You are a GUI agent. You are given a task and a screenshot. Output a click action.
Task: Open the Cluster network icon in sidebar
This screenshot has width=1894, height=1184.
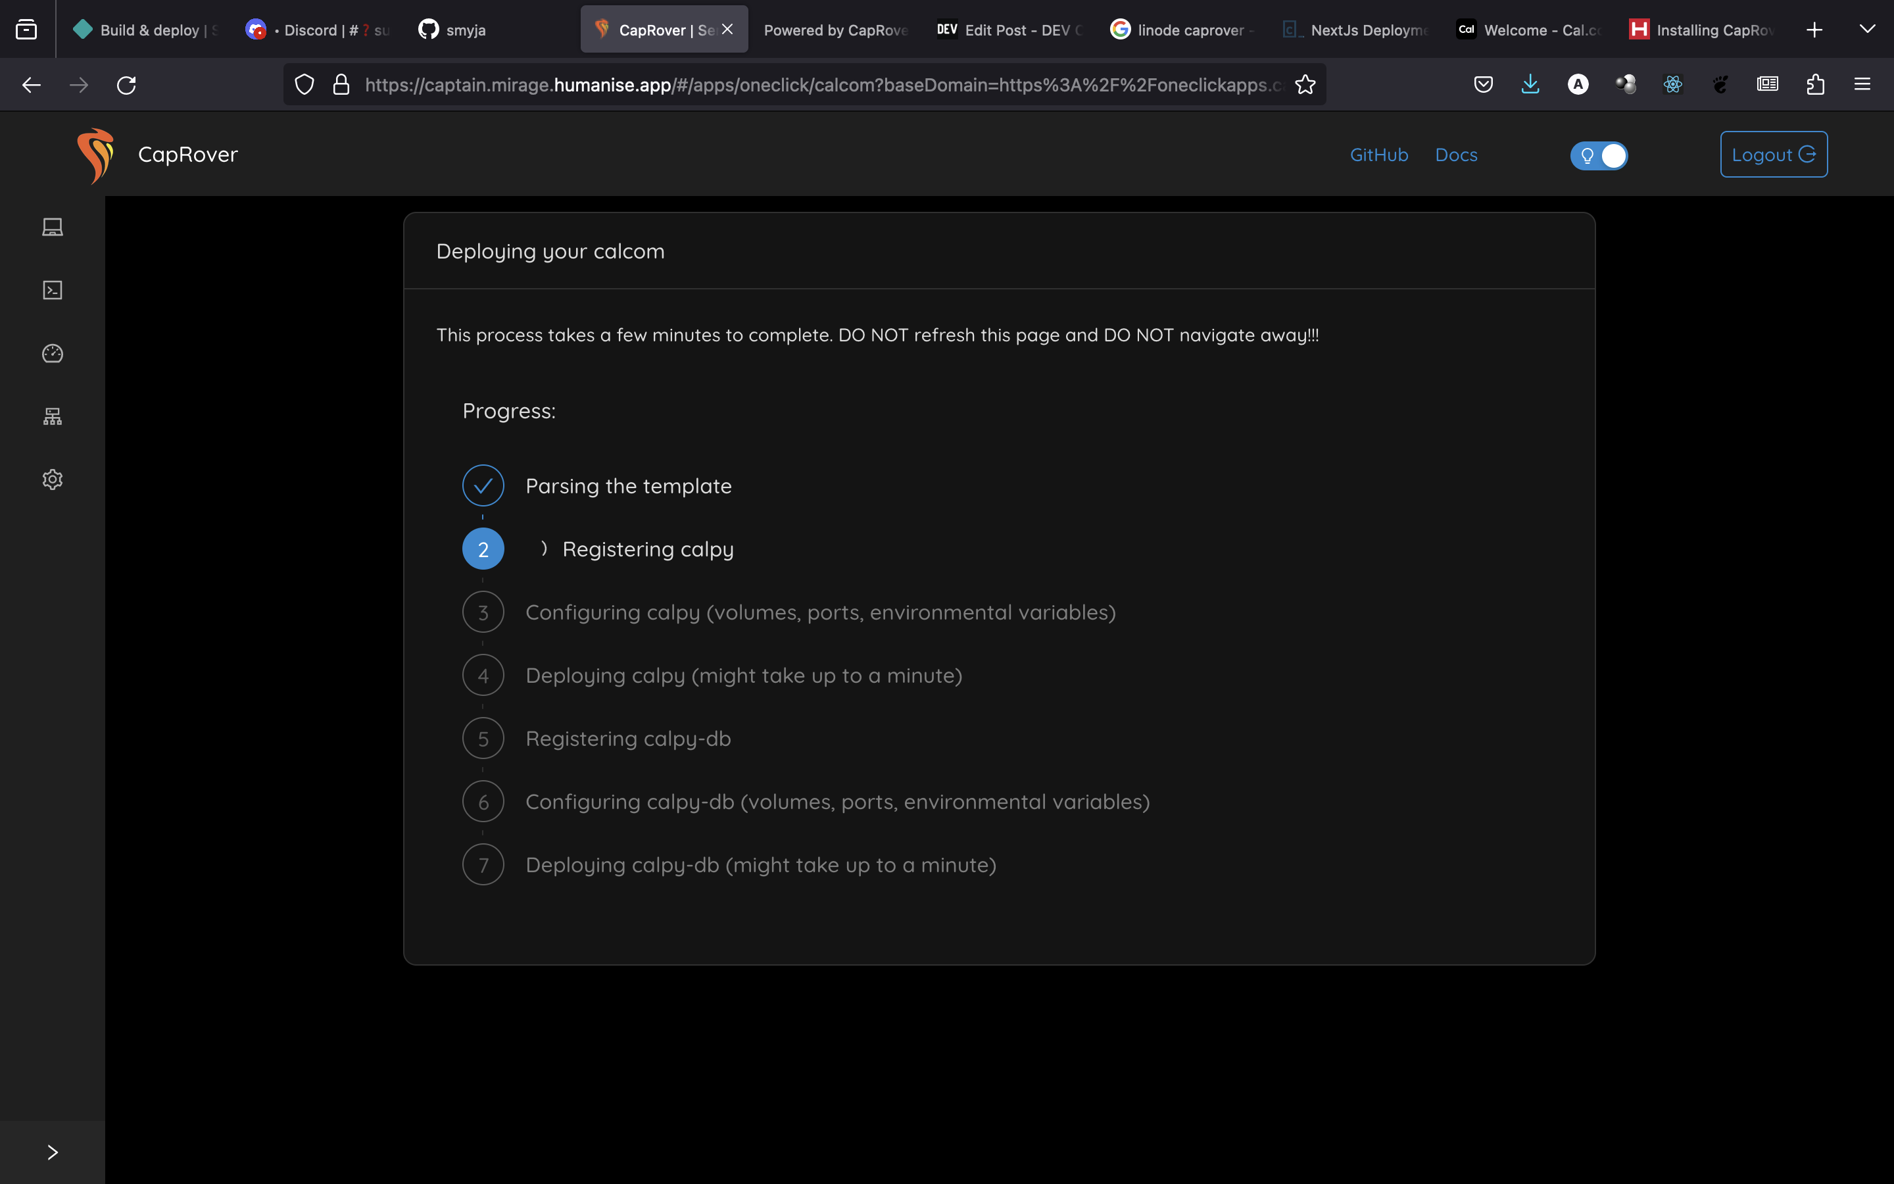tap(53, 416)
